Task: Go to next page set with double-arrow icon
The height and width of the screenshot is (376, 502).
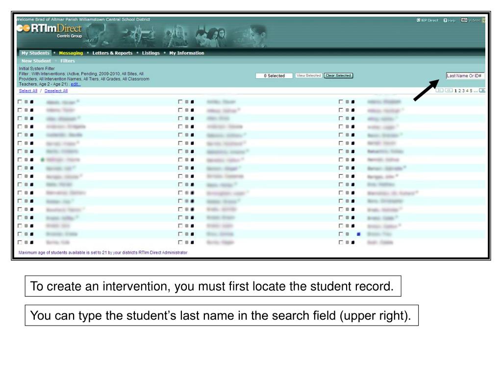Action: point(482,91)
